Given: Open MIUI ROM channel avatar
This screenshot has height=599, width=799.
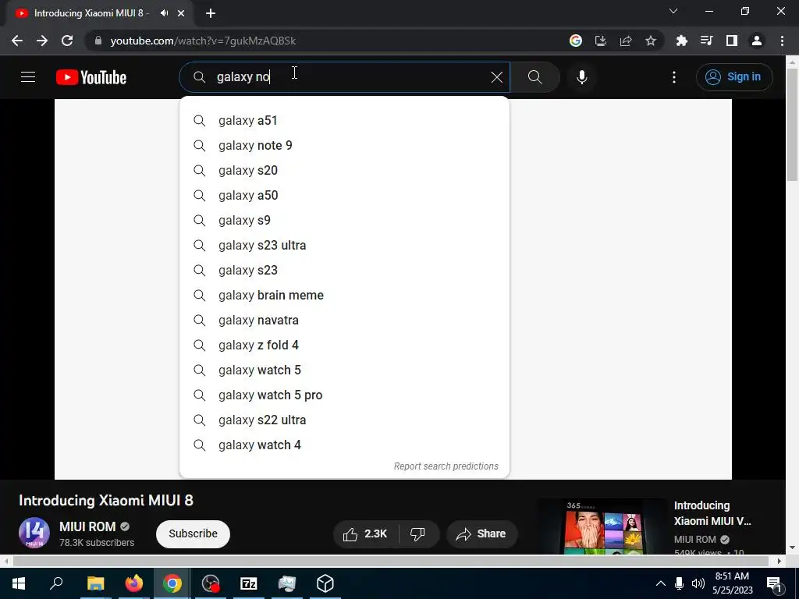Looking at the screenshot, I should pos(34,533).
